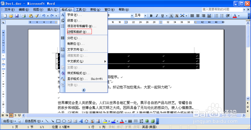Image resolution: width=251 pixels, height=130 pixels.
Task: Click the Open folder icon
Action: click(11, 16)
